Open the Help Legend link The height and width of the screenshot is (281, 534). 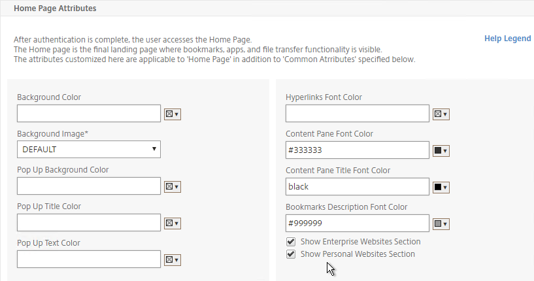(x=507, y=39)
